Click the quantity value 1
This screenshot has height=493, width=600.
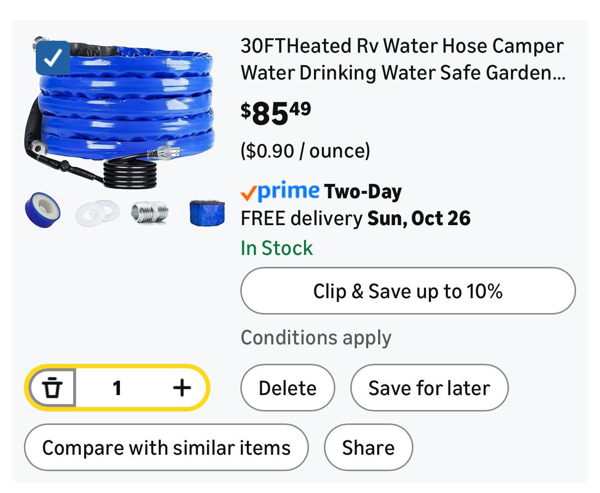pos(117,388)
